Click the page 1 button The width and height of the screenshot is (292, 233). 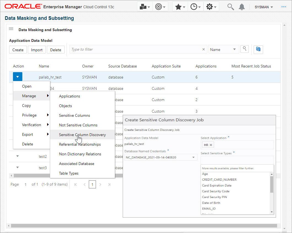[x=92, y=185]
